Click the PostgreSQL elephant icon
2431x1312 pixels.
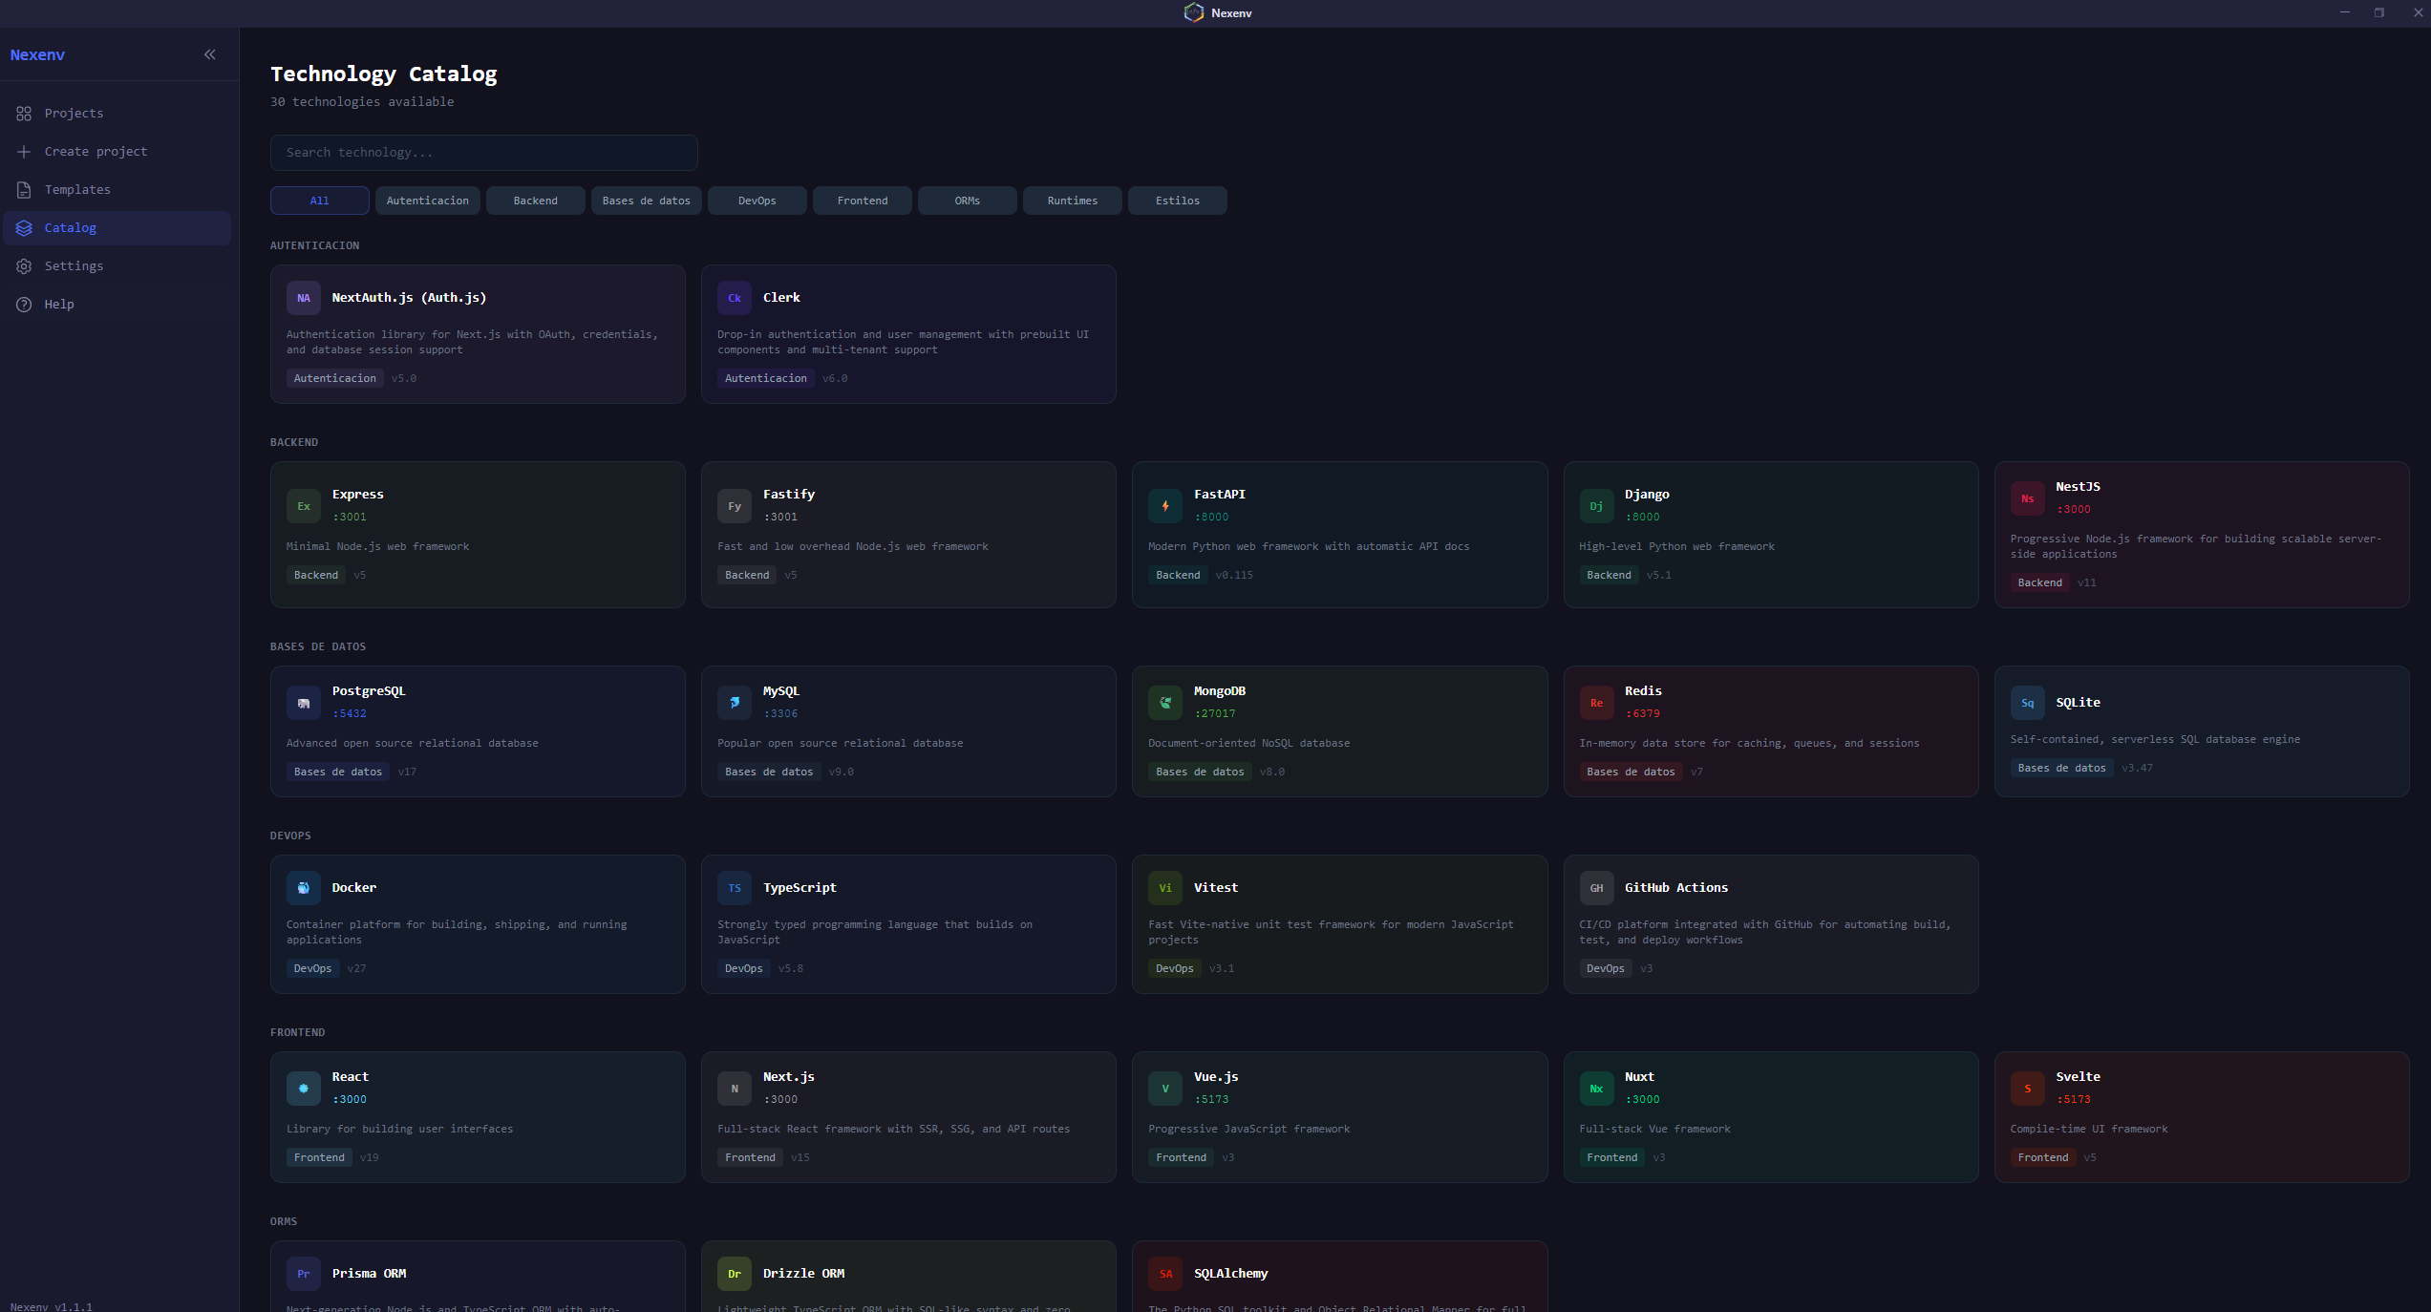(304, 703)
